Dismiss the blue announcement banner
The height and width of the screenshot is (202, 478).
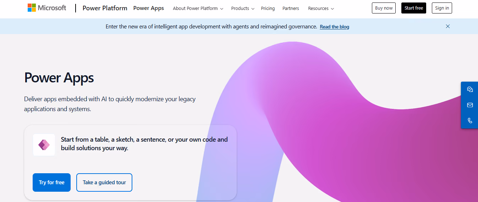(448, 26)
